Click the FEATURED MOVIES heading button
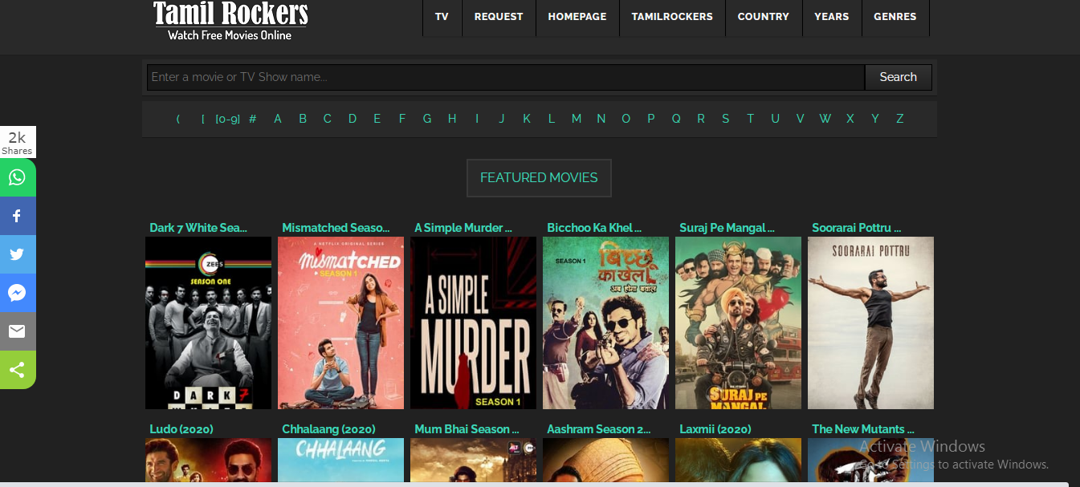The image size is (1080, 487). tap(539, 178)
